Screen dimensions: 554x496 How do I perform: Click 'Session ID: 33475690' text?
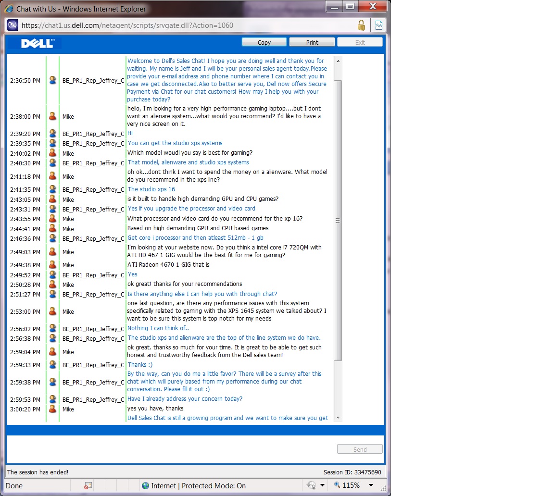352,472
